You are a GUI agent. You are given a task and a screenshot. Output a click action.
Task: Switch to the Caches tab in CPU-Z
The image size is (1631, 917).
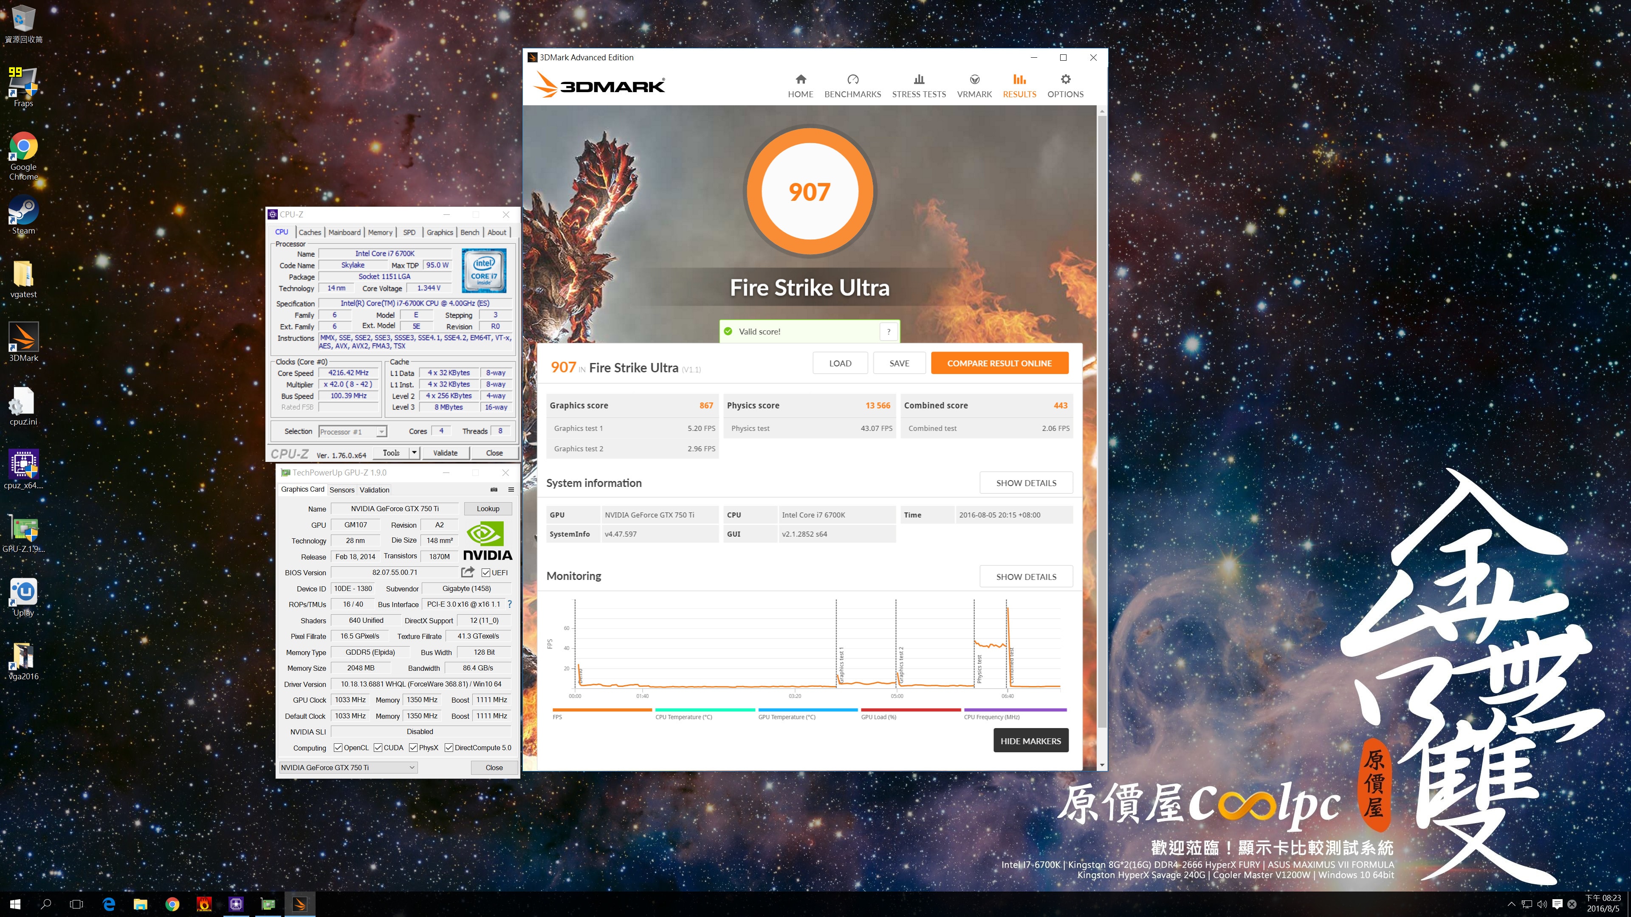click(310, 232)
